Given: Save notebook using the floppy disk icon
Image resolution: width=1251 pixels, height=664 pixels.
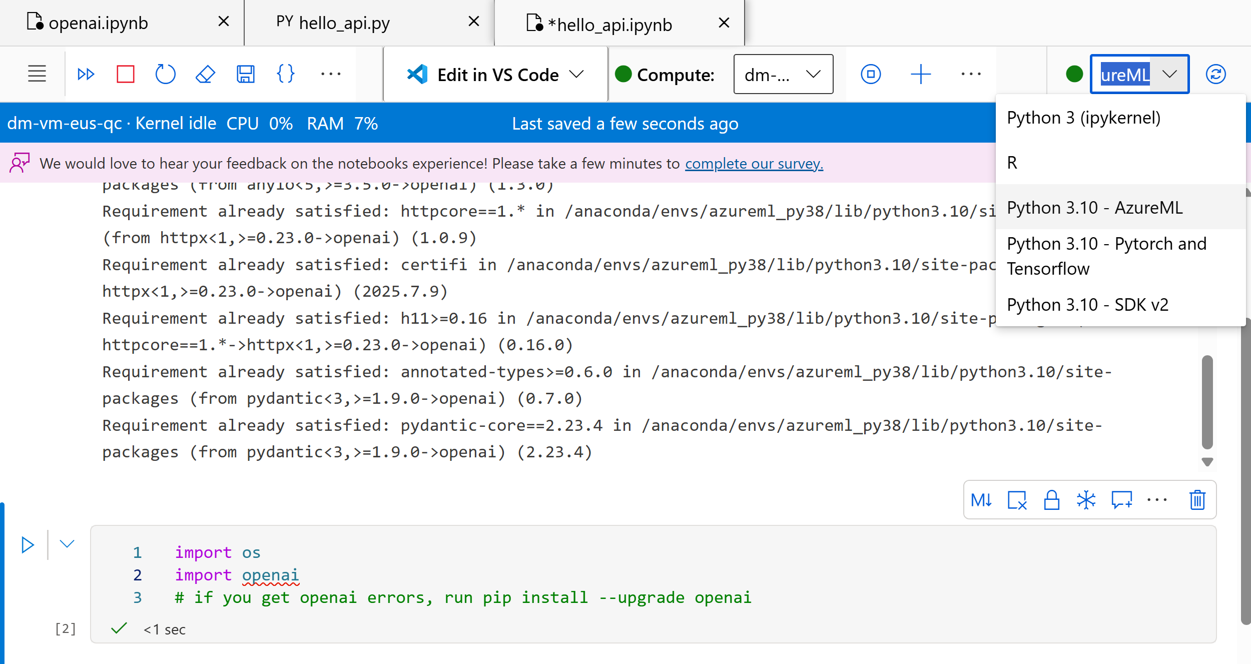Looking at the screenshot, I should pyautogui.click(x=245, y=74).
